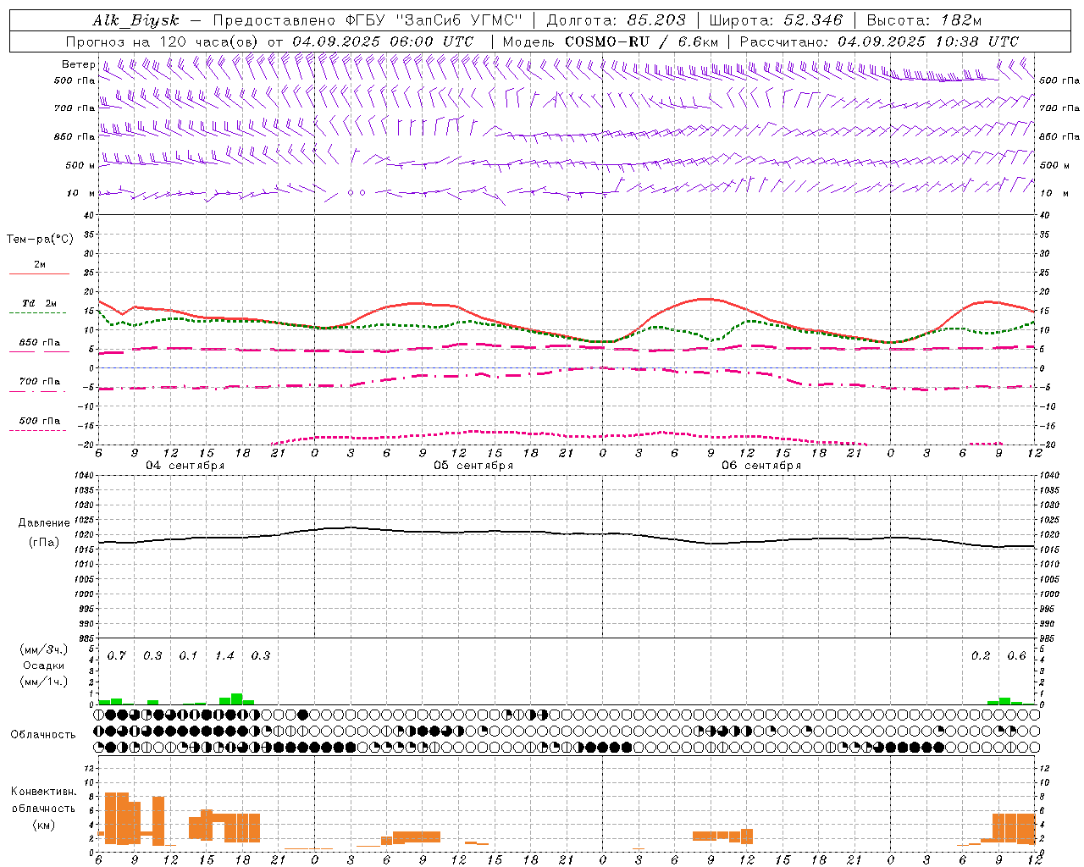Click the precipitation value '0.1'

point(188,656)
